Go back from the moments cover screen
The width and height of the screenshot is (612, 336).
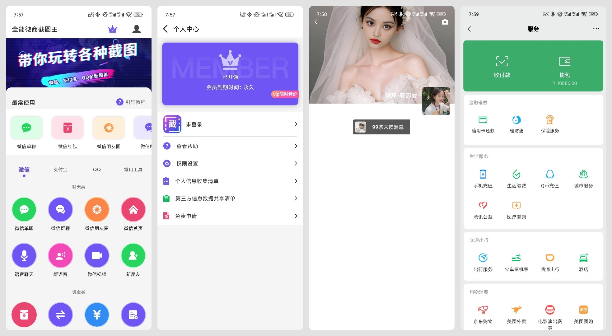point(316,22)
